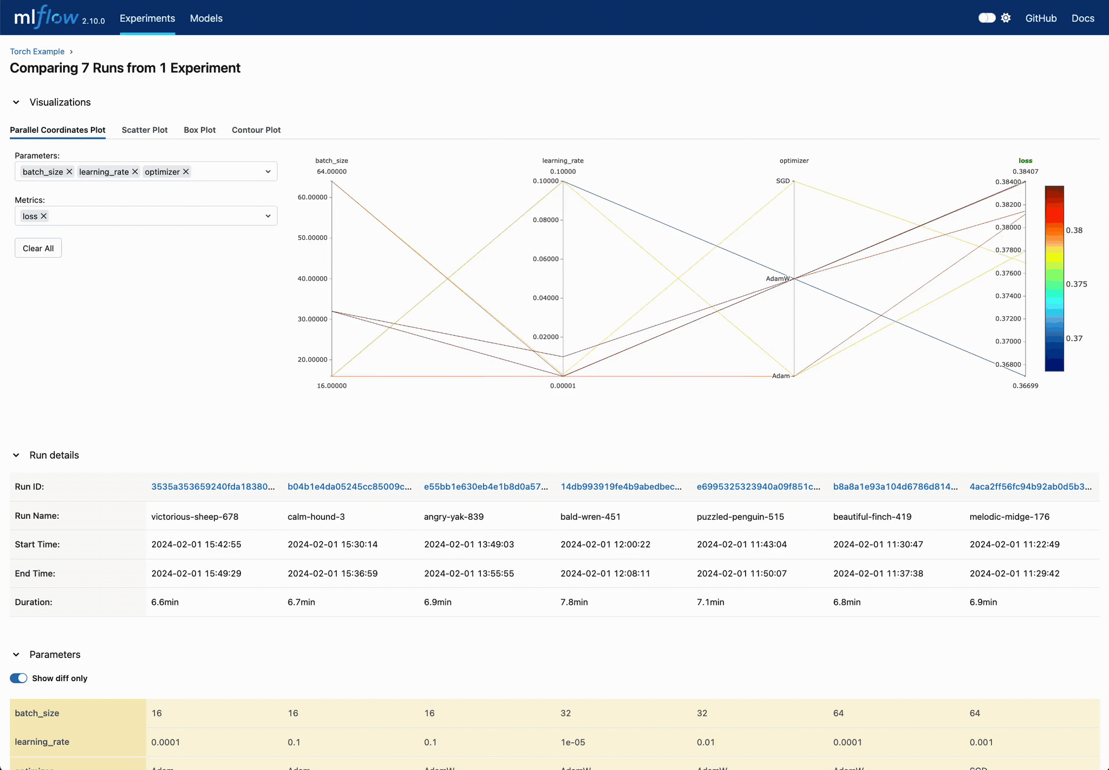Remove the optimizer parameter chip
The image size is (1109, 770).
(185, 172)
